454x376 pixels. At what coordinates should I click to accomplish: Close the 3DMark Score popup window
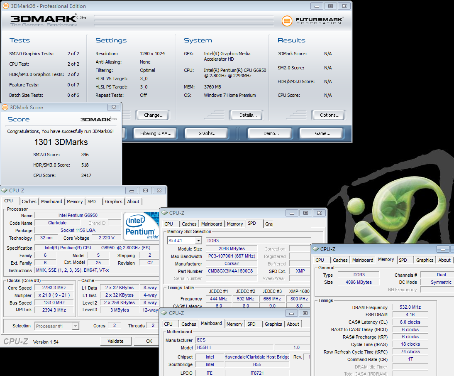[114, 107]
